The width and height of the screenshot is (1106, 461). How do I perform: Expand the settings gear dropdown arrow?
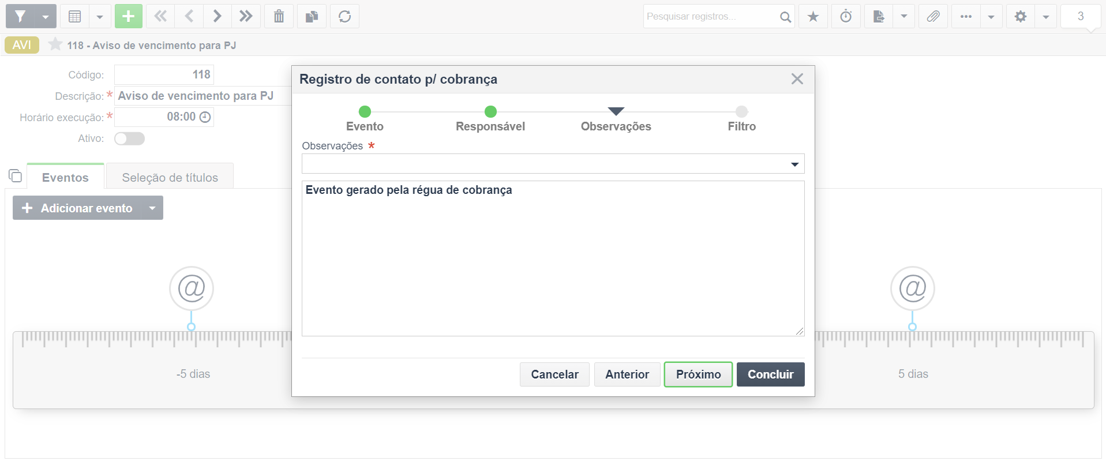[1046, 16]
